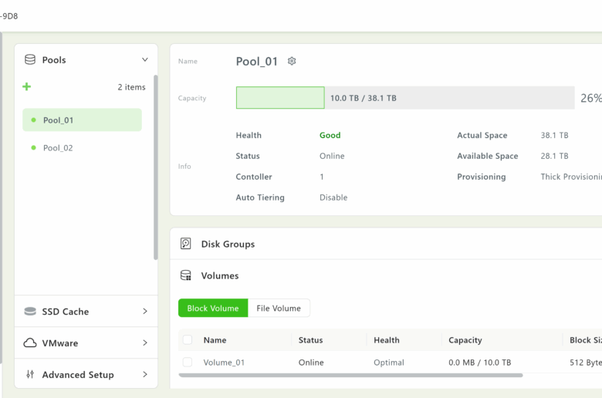Click the SSD Cache disk icon

click(x=30, y=312)
